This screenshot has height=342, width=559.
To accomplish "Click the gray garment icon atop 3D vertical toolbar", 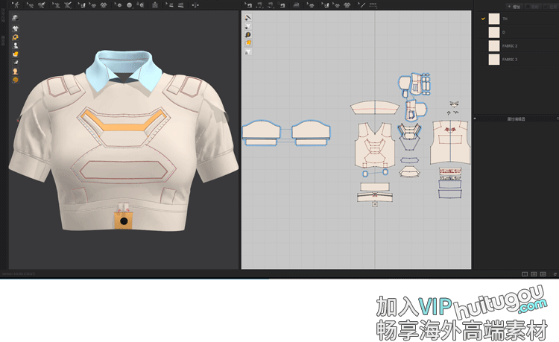I will (15, 17).
